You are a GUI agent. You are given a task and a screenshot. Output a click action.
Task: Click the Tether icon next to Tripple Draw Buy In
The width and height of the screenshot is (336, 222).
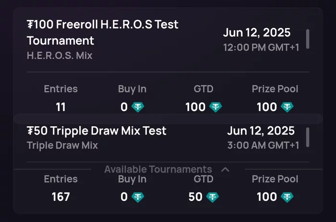click(138, 197)
